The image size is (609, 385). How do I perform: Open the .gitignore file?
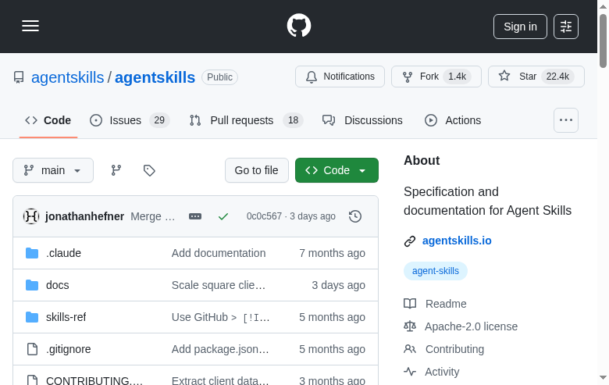tap(69, 349)
